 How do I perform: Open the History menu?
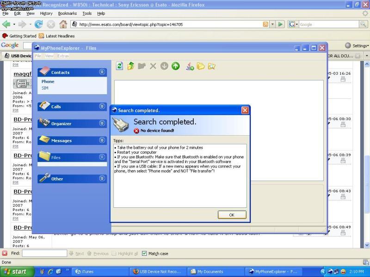point(46,13)
